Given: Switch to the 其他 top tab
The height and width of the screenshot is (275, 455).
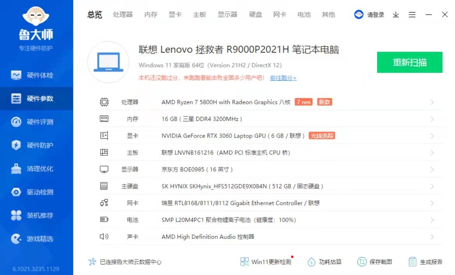Looking at the screenshot, I should pos(328,14).
